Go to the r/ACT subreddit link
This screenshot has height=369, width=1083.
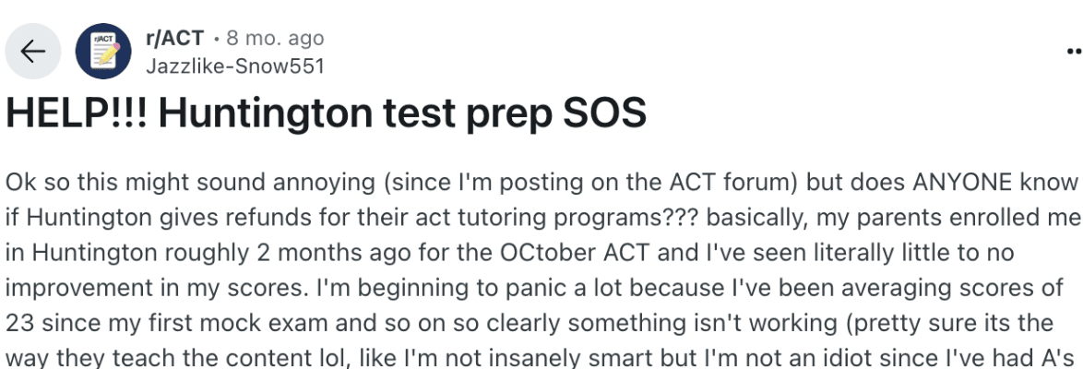pos(174,39)
